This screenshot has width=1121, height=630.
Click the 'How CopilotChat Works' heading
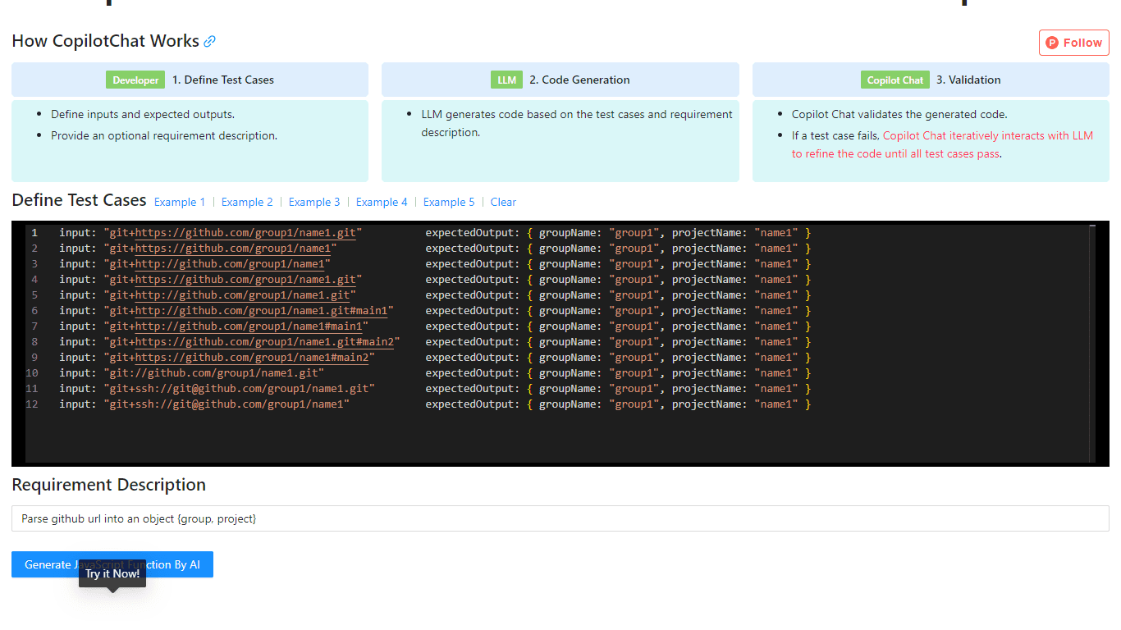point(105,41)
